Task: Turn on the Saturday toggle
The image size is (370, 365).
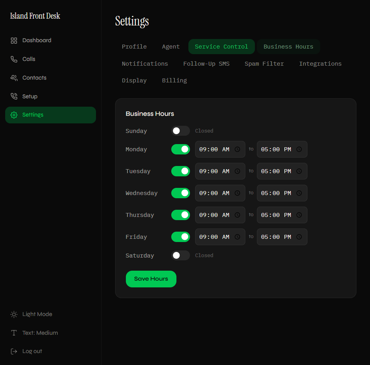Action: pyautogui.click(x=180, y=255)
